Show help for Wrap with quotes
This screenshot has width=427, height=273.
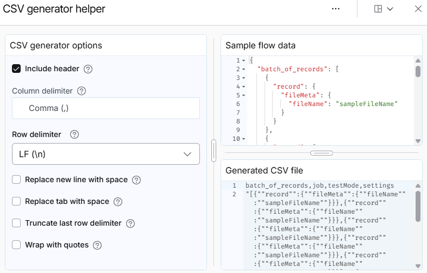(97, 245)
